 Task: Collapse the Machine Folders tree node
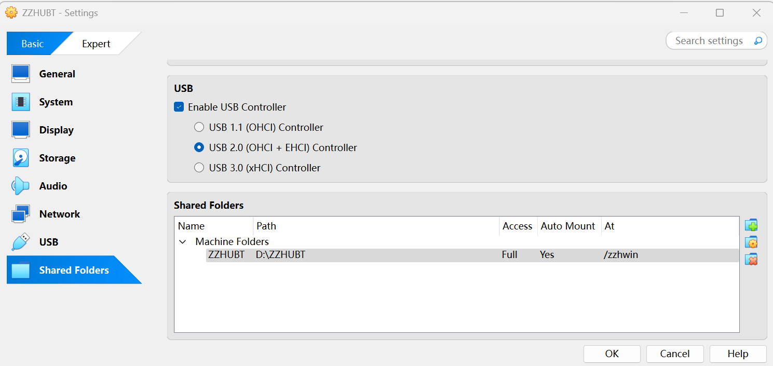(x=182, y=242)
